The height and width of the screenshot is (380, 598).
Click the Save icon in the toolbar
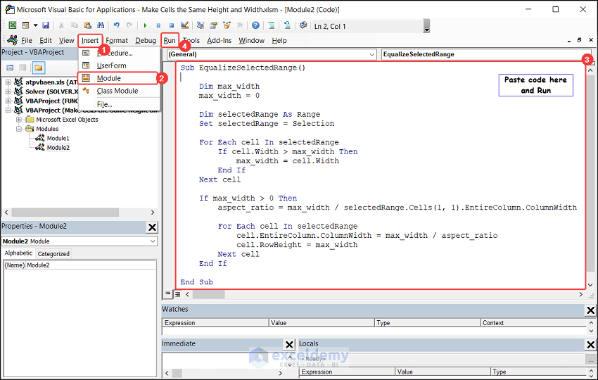point(46,26)
